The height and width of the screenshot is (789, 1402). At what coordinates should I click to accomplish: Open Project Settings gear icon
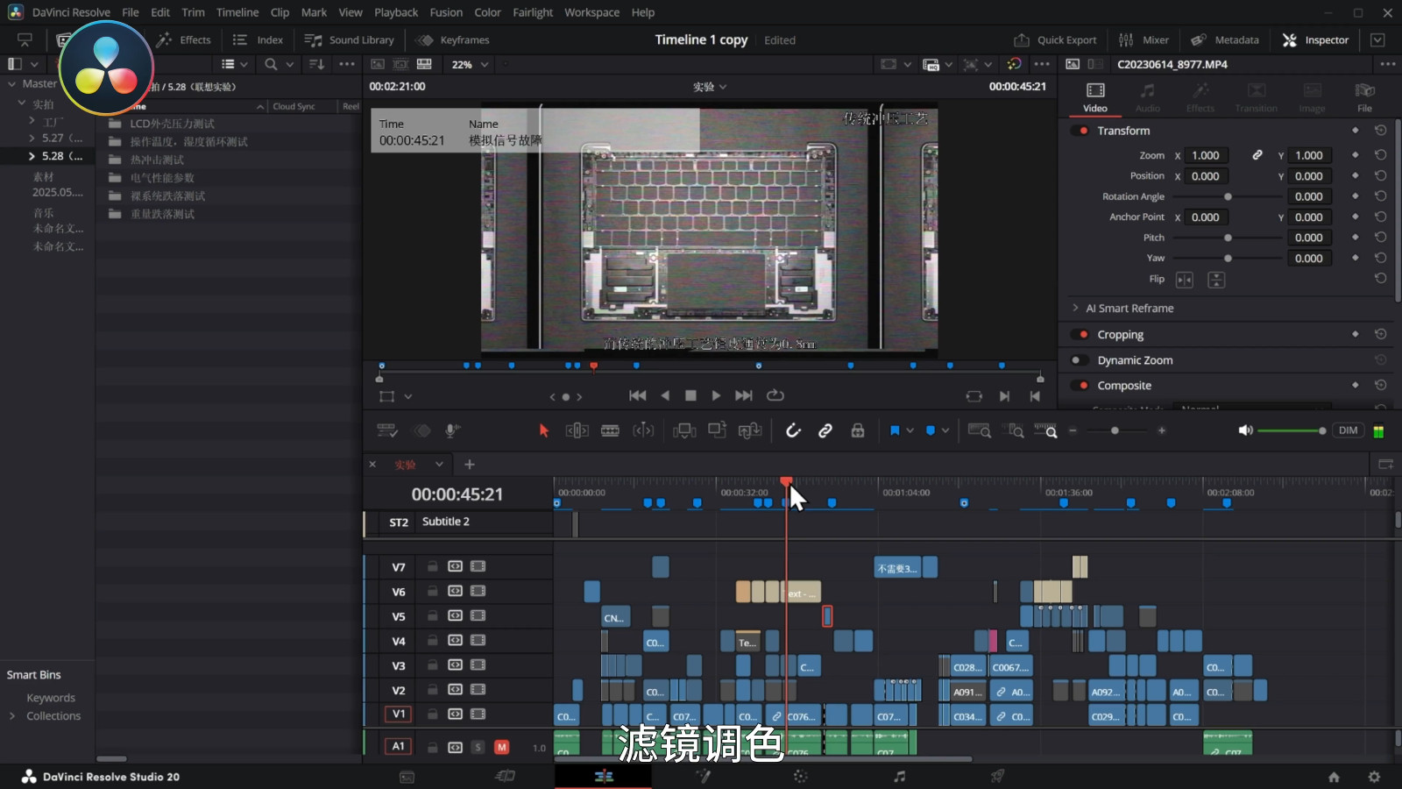1374,777
